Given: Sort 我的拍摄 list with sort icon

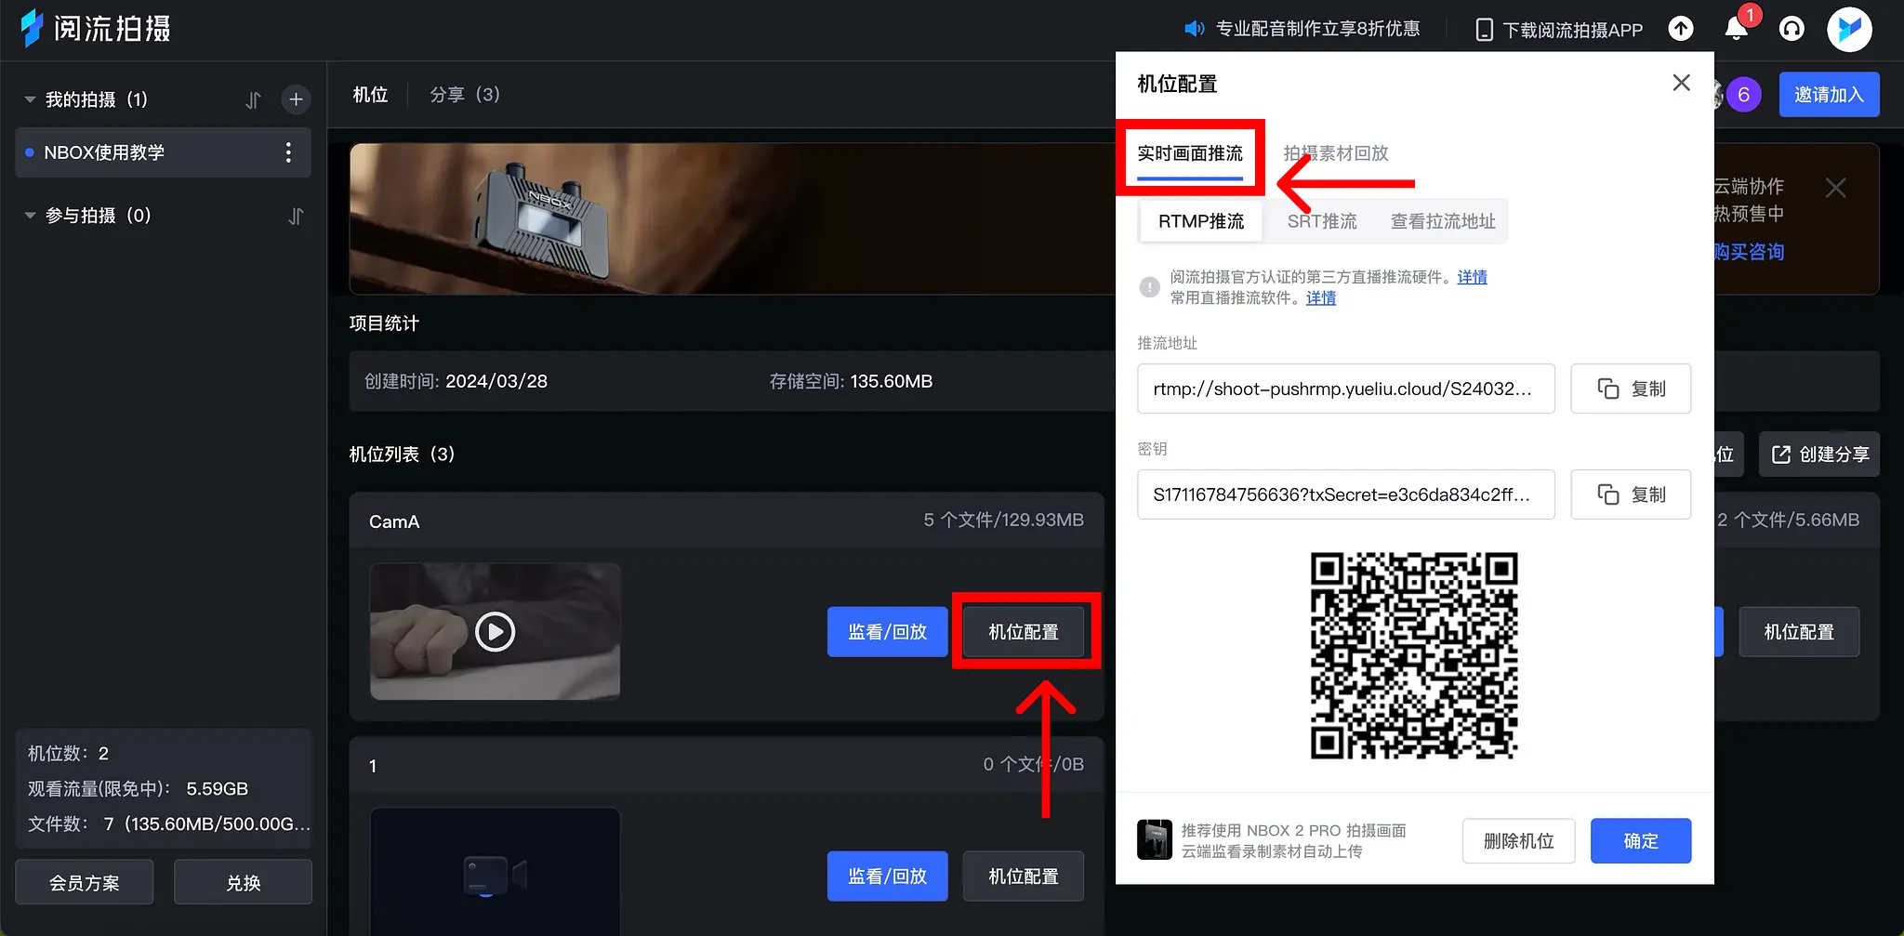Looking at the screenshot, I should click(x=253, y=100).
